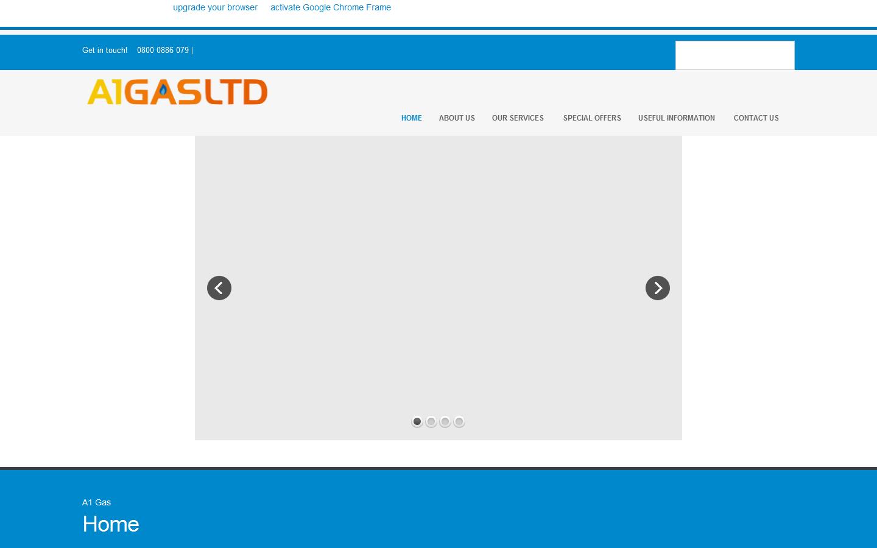Click the phone number 0800 0886 079

163,51
